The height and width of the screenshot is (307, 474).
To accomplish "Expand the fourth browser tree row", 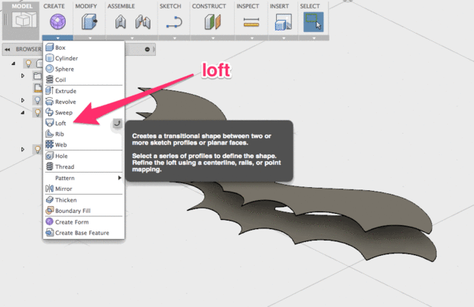I will [x=23, y=100].
